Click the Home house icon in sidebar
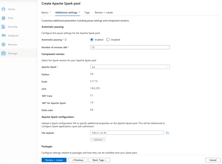 click(3, 9)
